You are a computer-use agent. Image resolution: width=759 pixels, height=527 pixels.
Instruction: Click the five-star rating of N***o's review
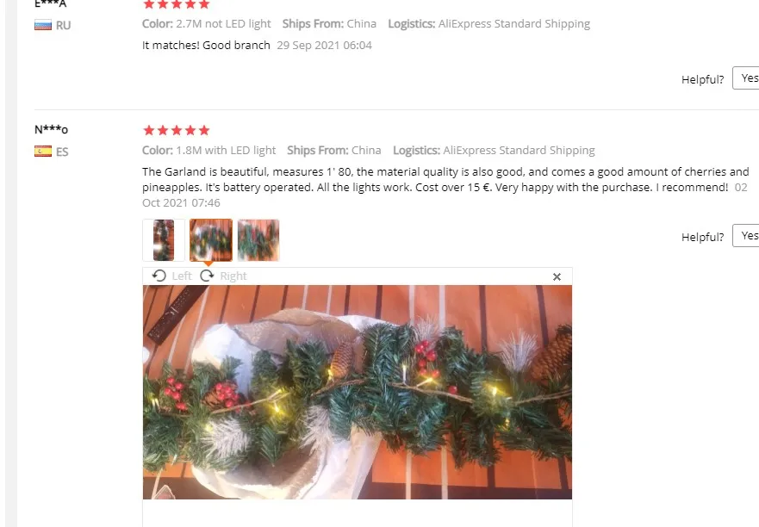click(x=177, y=130)
